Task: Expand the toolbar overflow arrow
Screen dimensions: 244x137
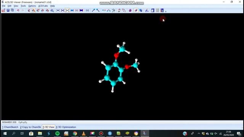Action: [166, 11]
